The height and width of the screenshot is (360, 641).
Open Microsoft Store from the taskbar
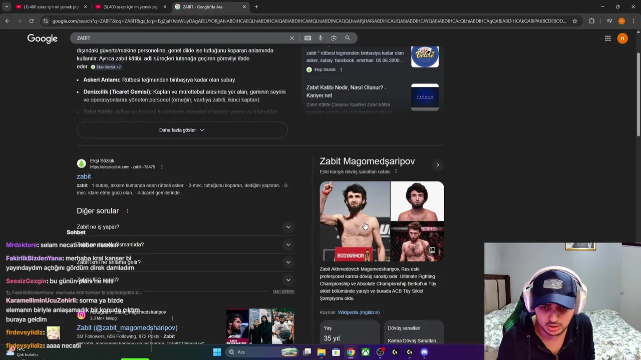(x=336, y=352)
